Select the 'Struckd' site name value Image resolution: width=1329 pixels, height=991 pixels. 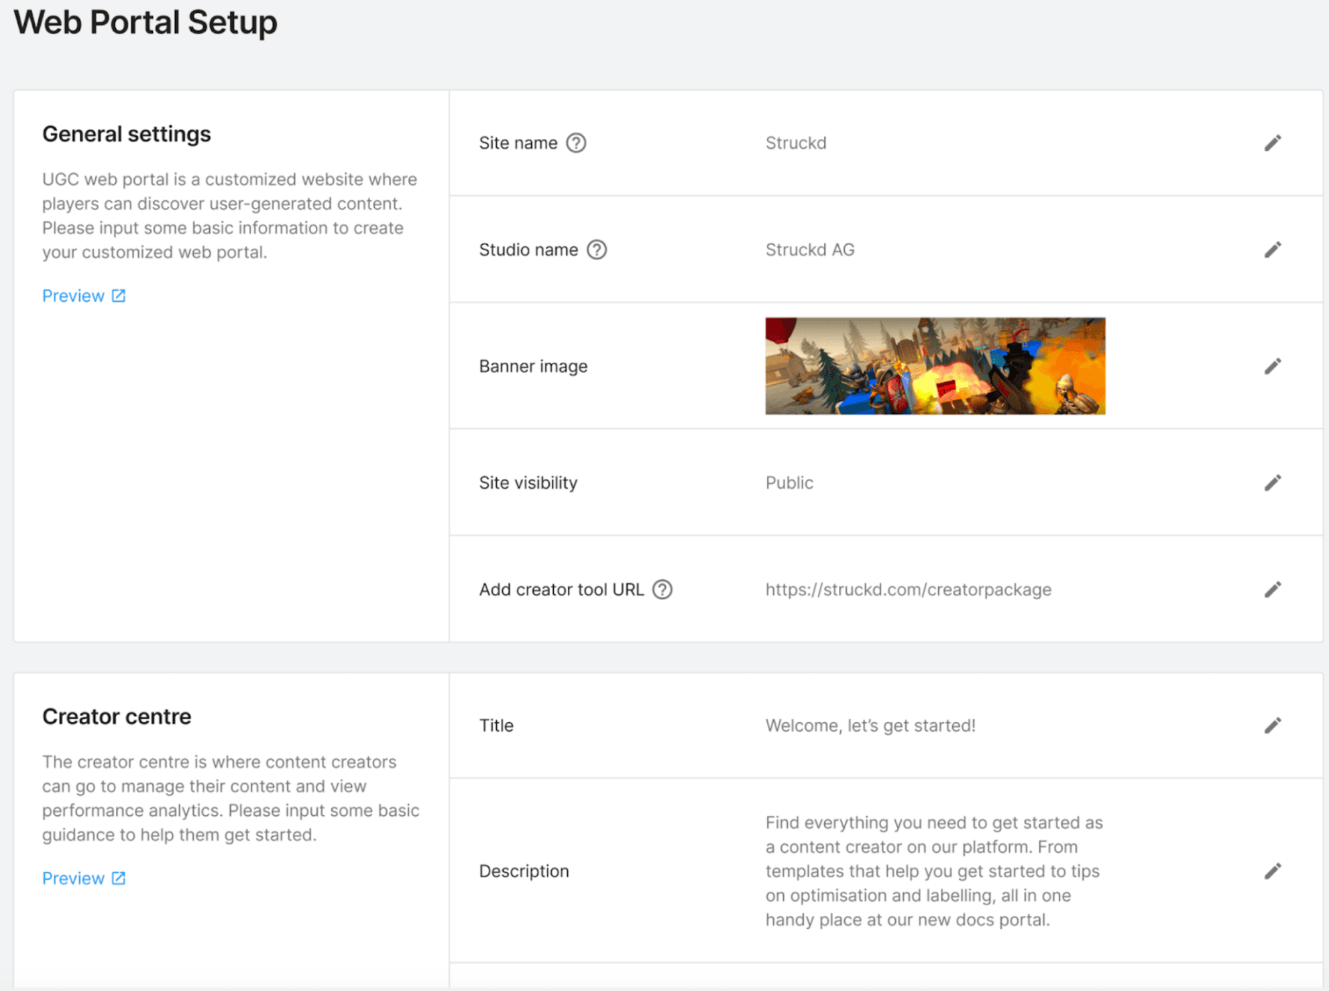[x=796, y=143]
